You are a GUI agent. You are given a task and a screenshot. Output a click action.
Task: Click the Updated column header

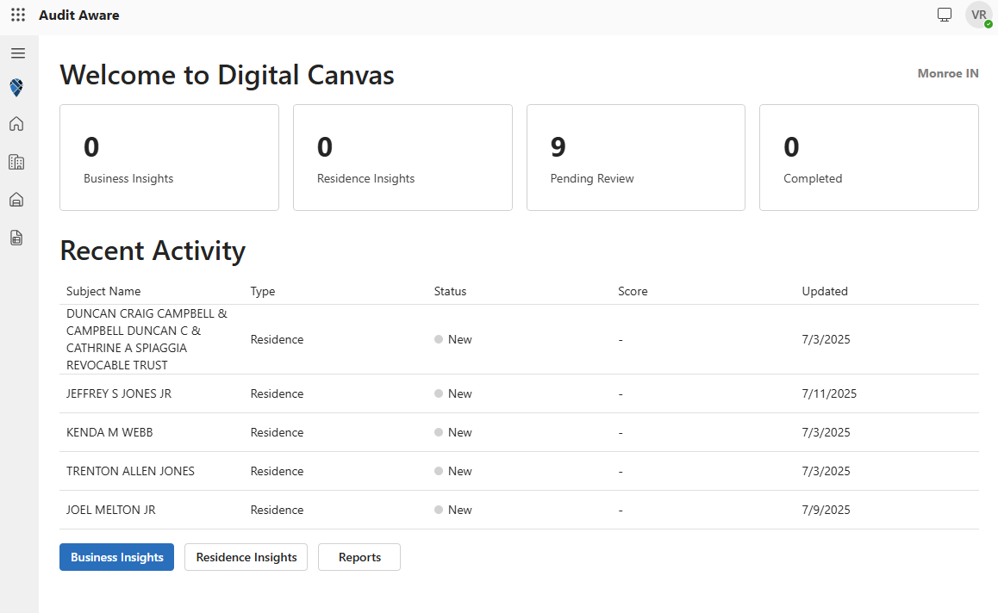(825, 291)
